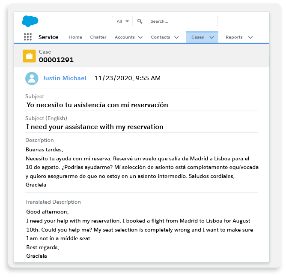Image resolution: width=286 pixels, height=277 pixels.
Task: Open the Justin Michael profile link
Action: 64,78
